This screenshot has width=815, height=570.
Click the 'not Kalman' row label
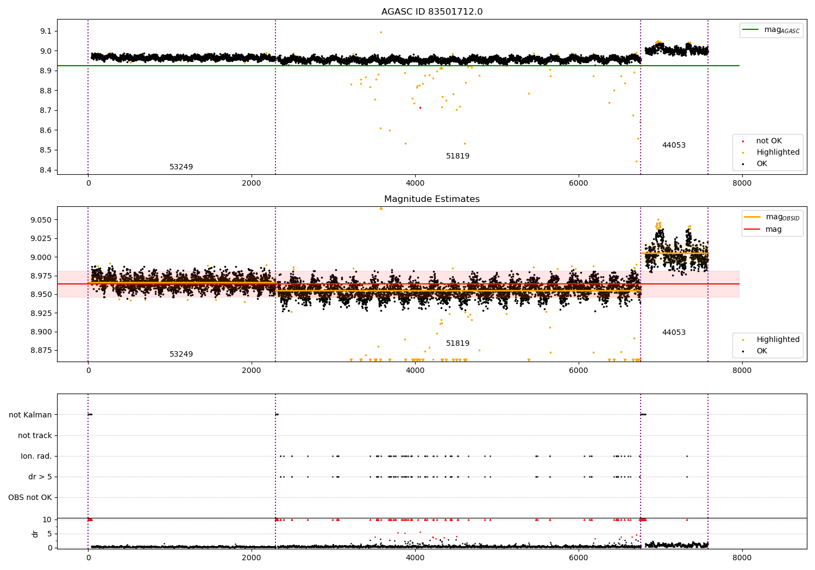click(30, 415)
